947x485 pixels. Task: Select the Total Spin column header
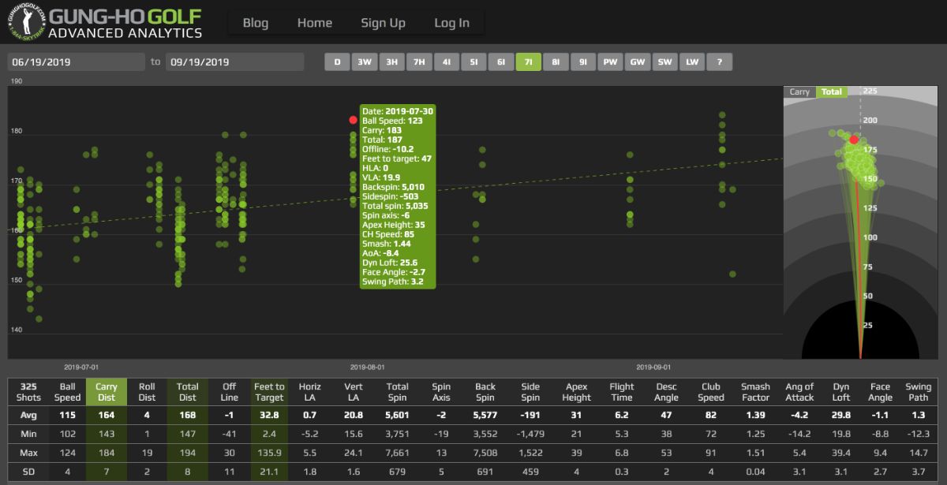point(397,392)
